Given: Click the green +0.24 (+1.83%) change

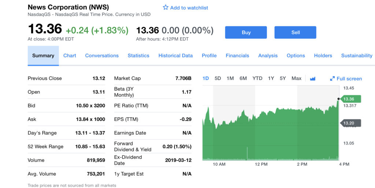Looking at the screenshot, I should pyautogui.click(x=97, y=31).
